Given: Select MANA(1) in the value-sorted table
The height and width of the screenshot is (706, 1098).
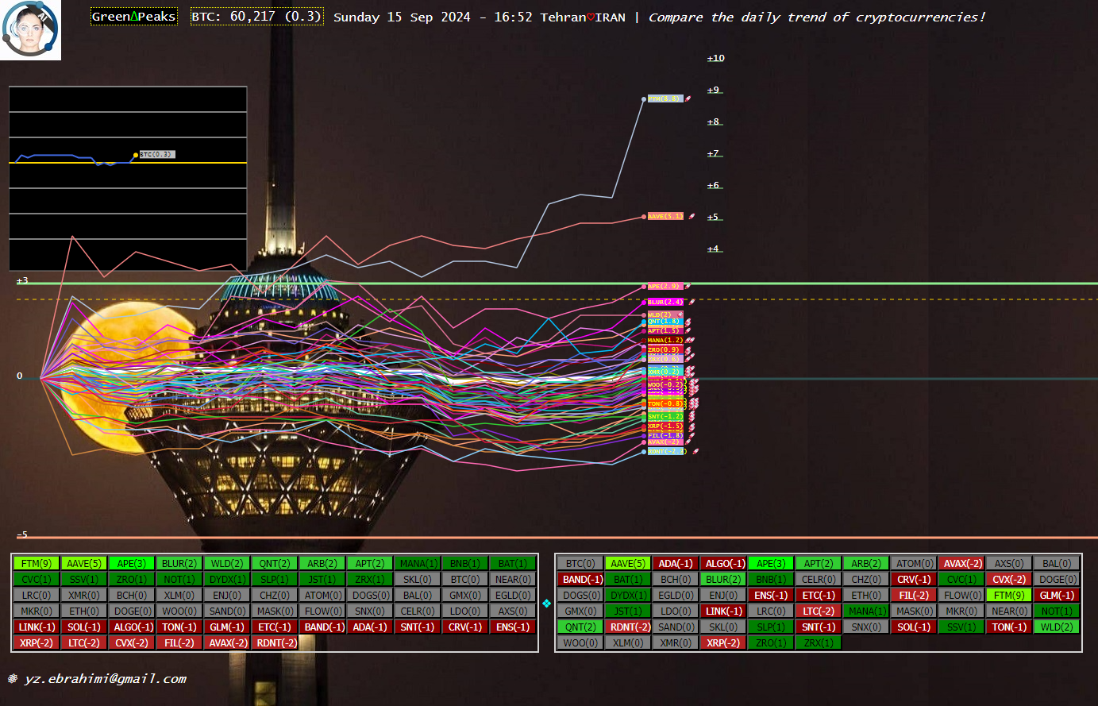Looking at the screenshot, I should tap(418, 564).
